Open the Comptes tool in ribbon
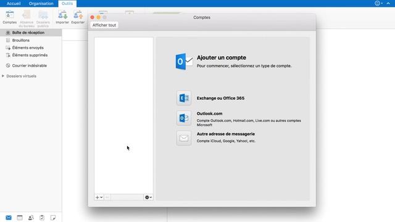Screen dimensions: 395x222 pyautogui.click(x=10, y=17)
